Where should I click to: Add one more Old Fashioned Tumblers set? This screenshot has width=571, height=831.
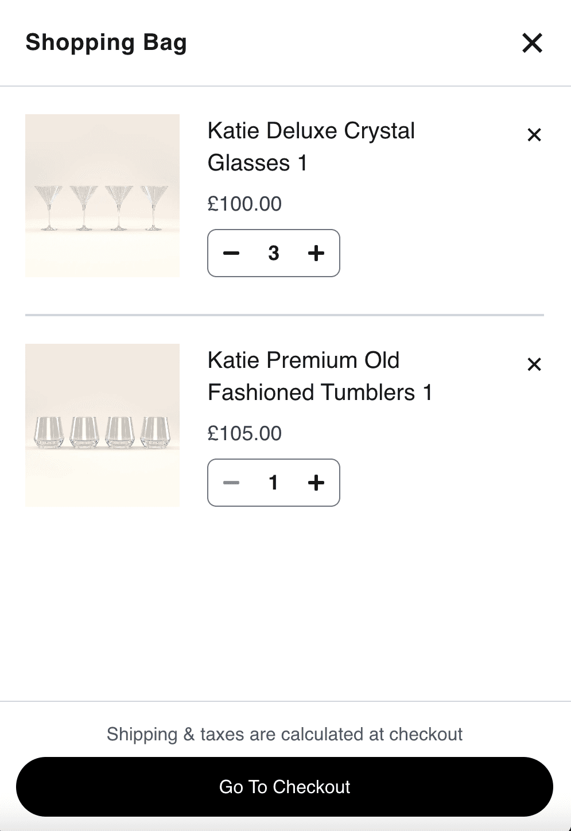point(316,483)
